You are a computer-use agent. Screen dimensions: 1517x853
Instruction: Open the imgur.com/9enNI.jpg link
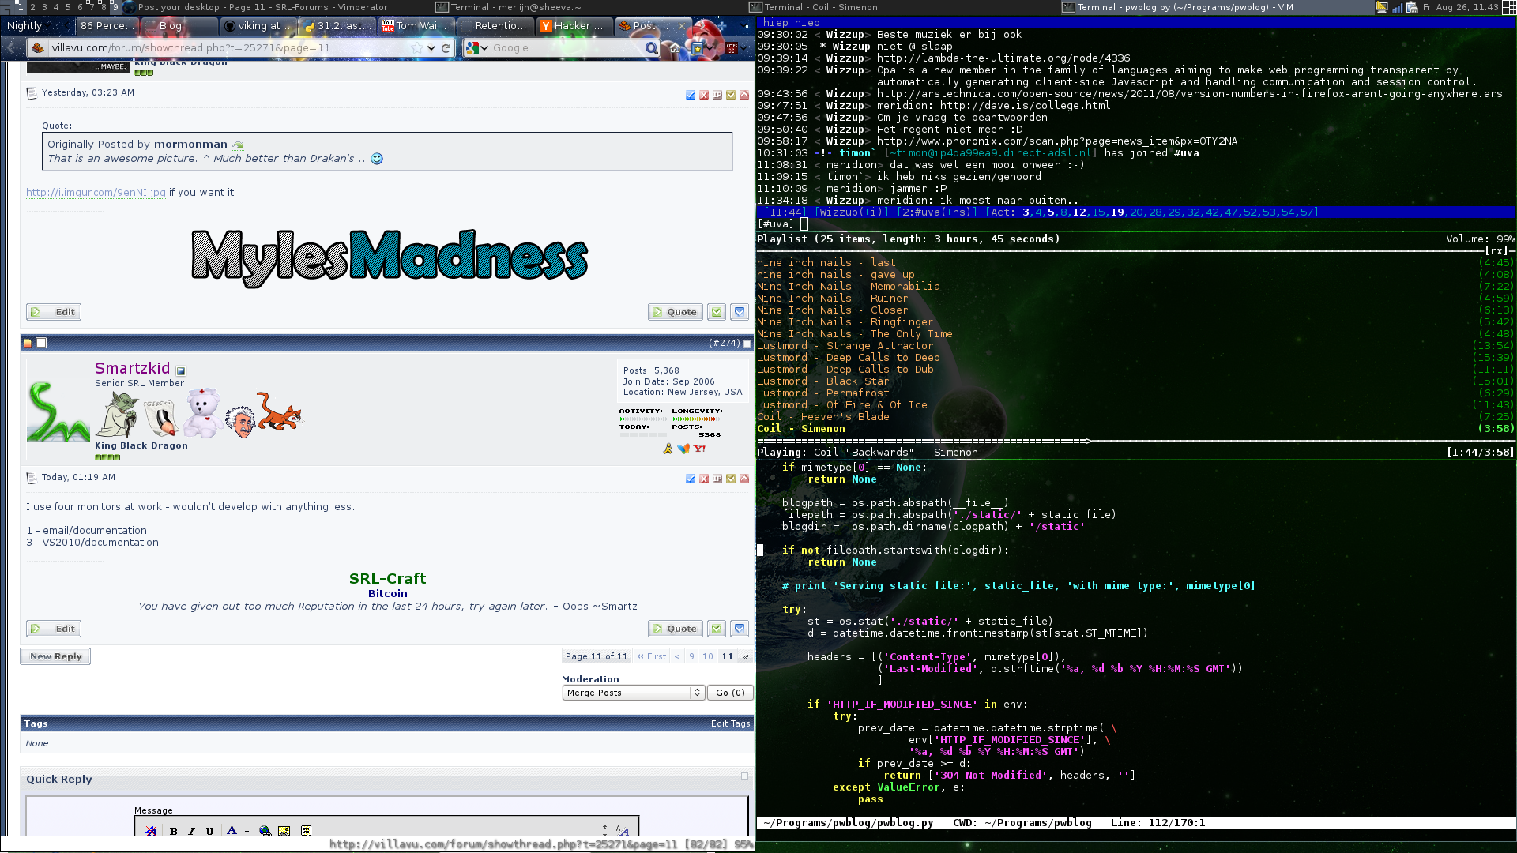pyautogui.click(x=96, y=193)
